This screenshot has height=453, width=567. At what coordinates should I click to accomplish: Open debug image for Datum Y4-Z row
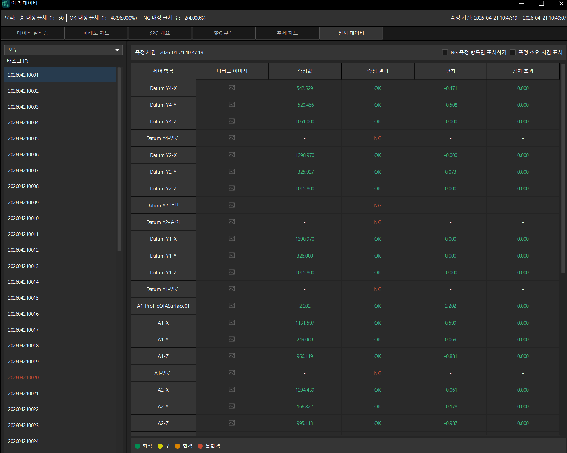tap(232, 121)
